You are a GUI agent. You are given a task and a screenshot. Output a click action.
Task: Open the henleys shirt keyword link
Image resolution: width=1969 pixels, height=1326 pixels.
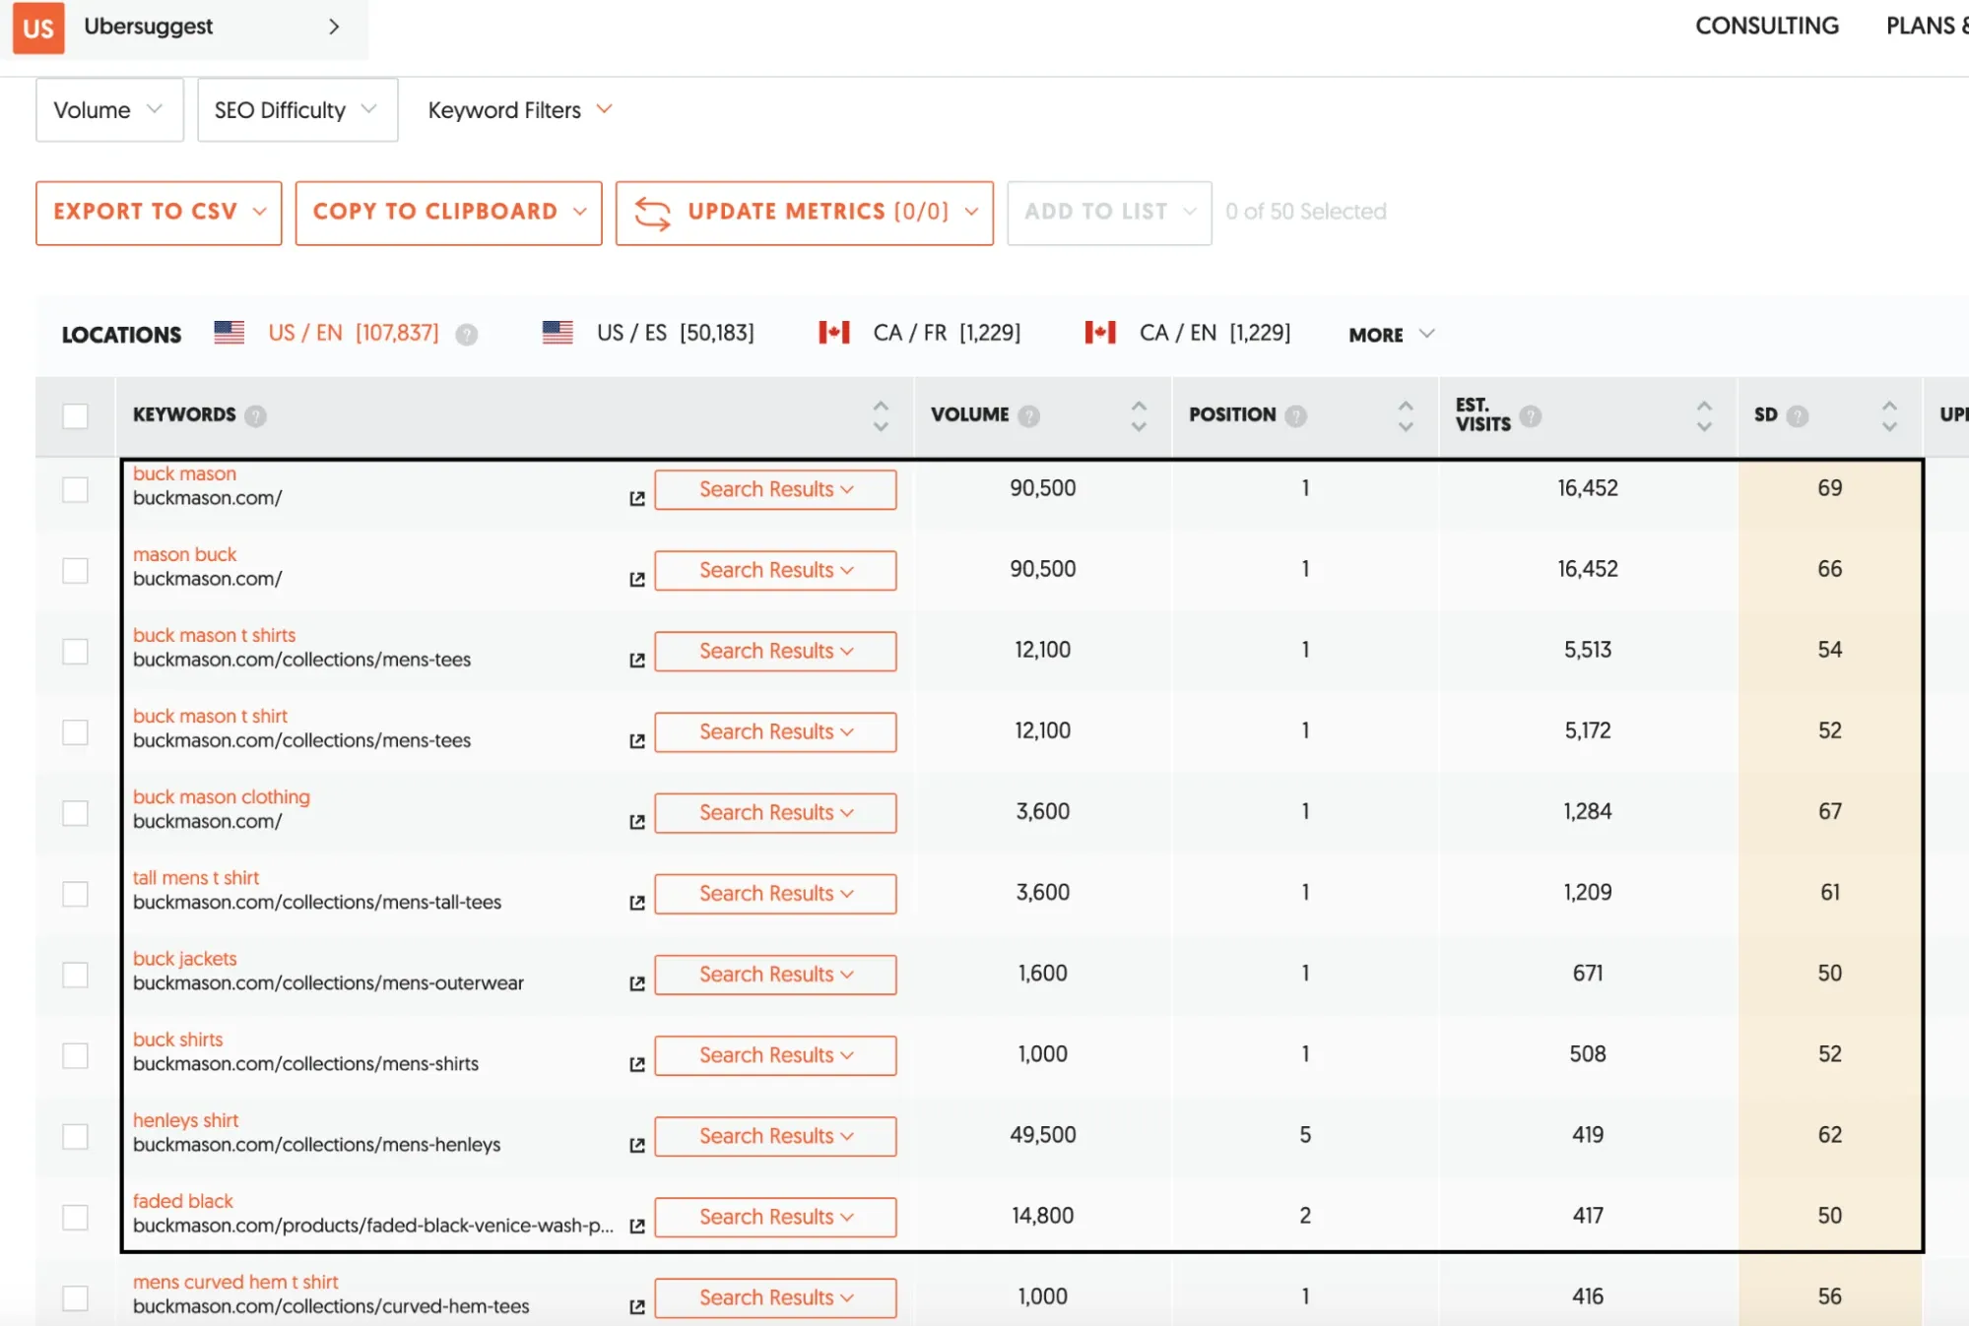185,1120
